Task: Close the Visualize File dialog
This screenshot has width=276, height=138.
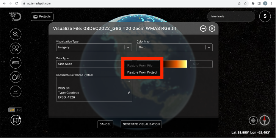Action: coord(212,28)
